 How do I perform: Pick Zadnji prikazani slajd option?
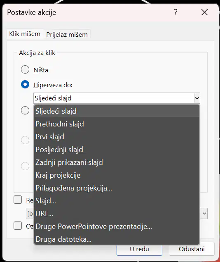(117, 162)
